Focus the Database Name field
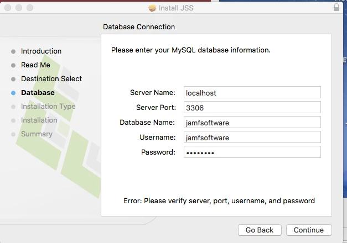The width and height of the screenshot is (347, 243). [252, 122]
